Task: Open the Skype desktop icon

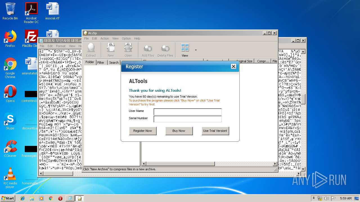Action: point(10,121)
